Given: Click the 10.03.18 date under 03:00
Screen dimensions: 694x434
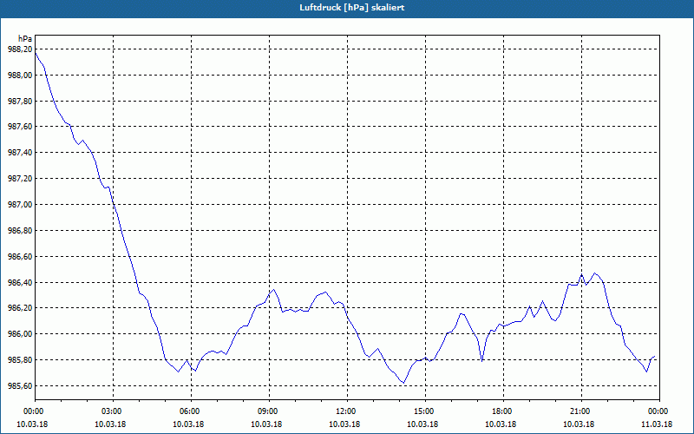Looking at the screenshot, I should tap(110, 424).
